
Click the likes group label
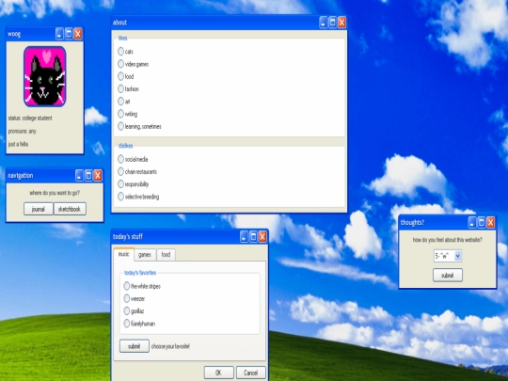click(x=123, y=39)
